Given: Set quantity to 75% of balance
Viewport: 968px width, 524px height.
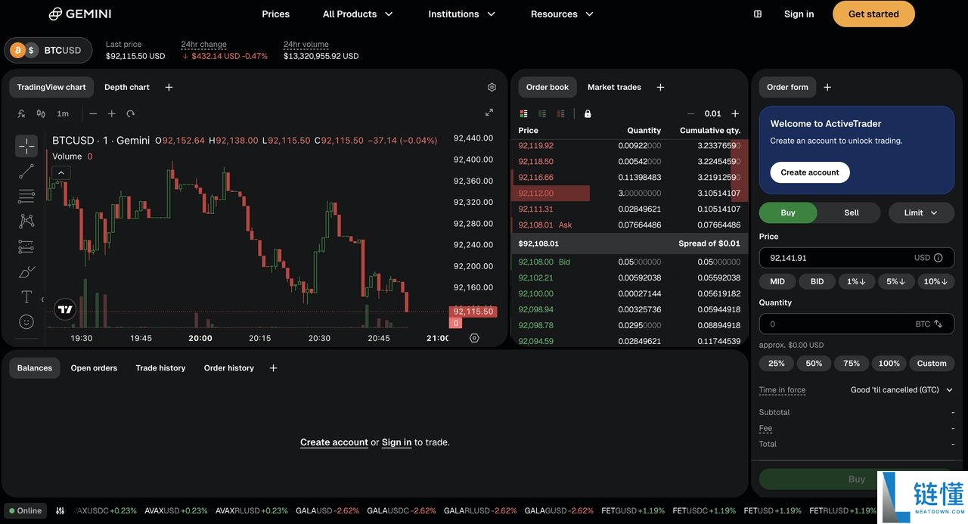Looking at the screenshot, I should coord(852,364).
